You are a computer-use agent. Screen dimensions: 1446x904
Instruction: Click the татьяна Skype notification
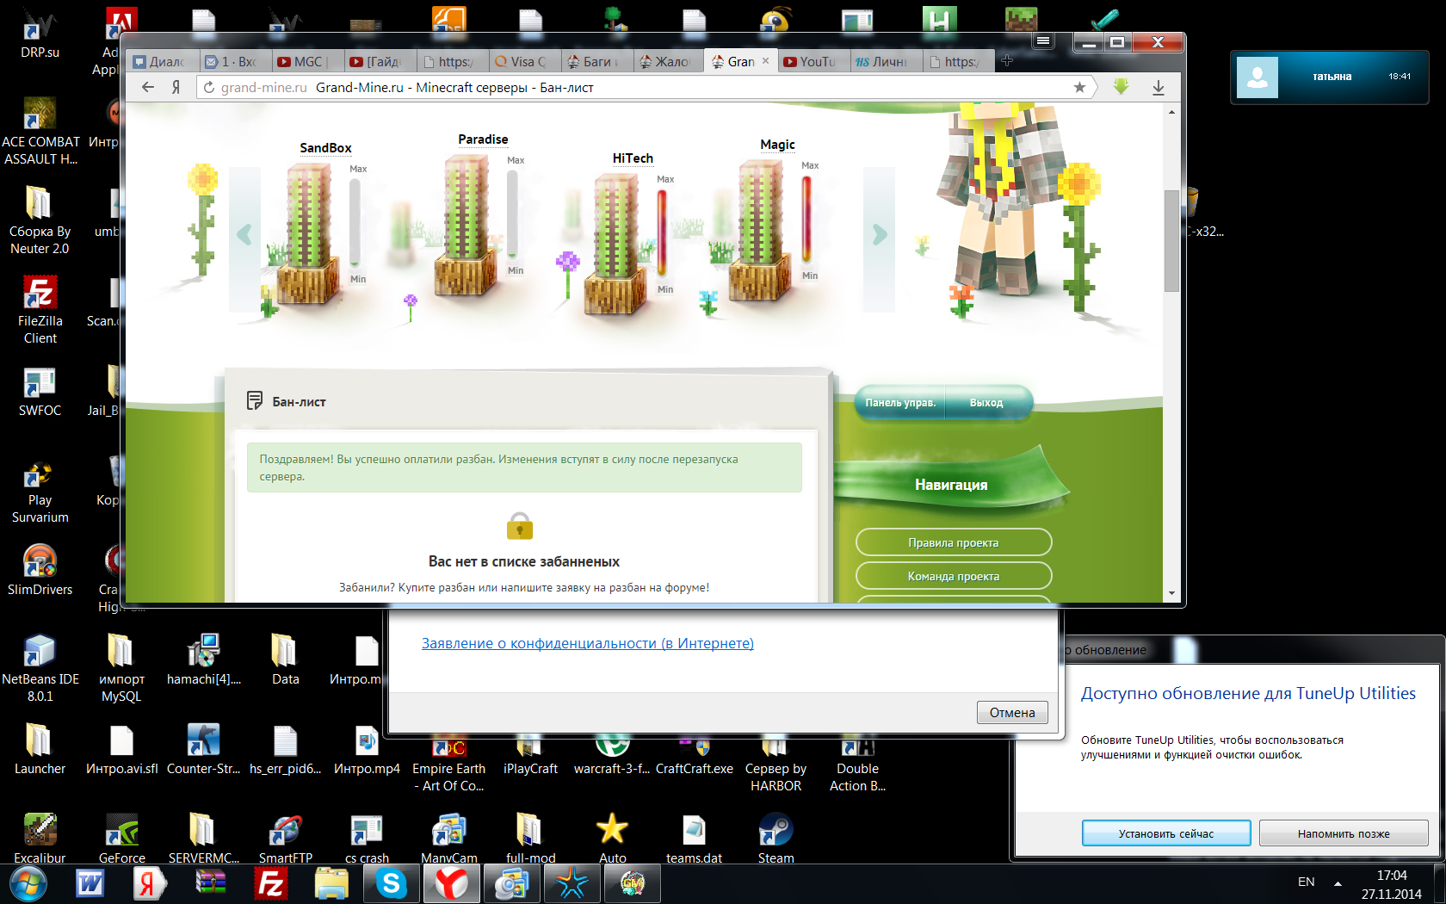coord(1330,77)
